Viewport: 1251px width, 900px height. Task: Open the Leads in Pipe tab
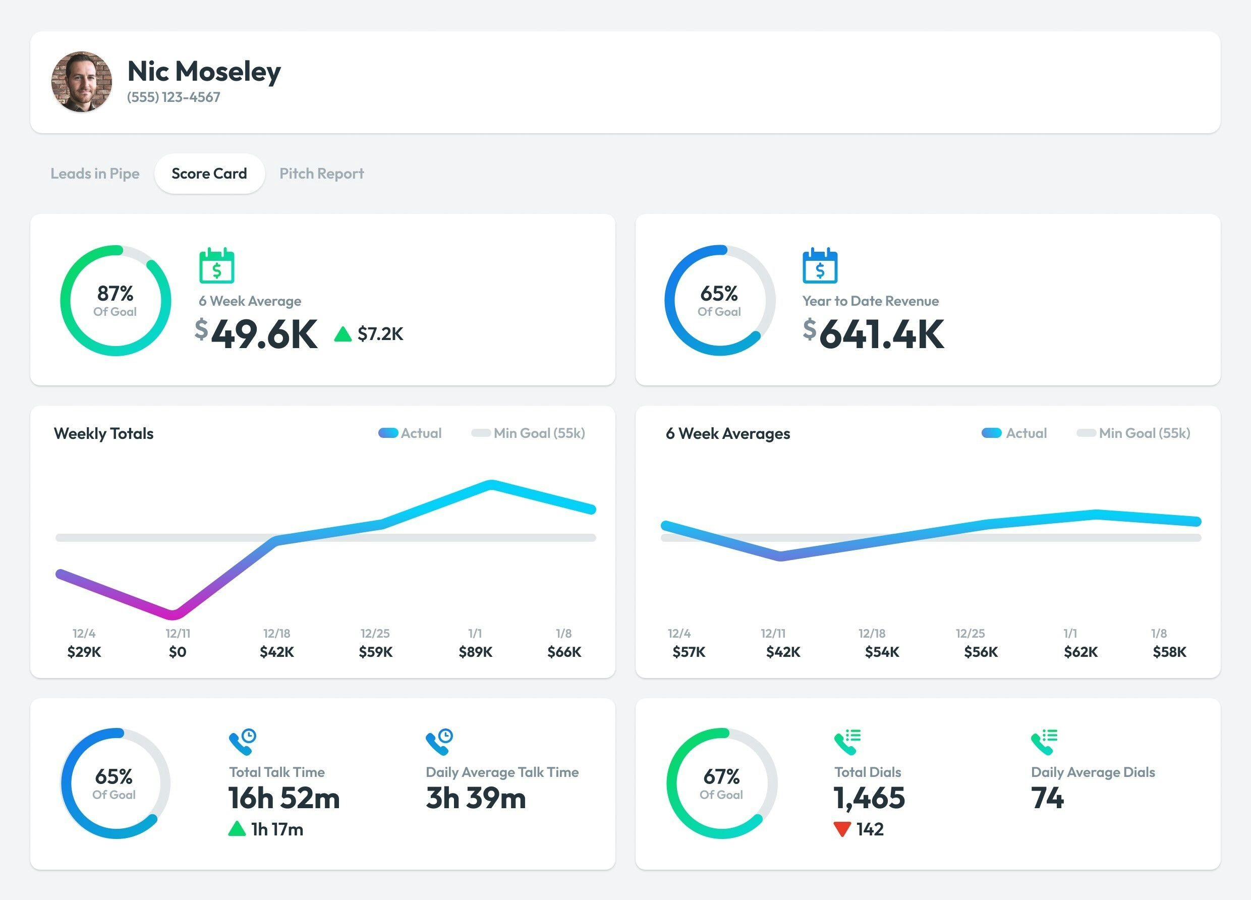[x=95, y=174]
